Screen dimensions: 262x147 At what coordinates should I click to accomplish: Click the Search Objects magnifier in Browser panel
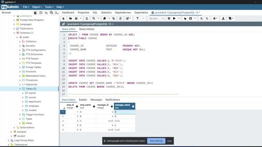(x=52, y=13)
